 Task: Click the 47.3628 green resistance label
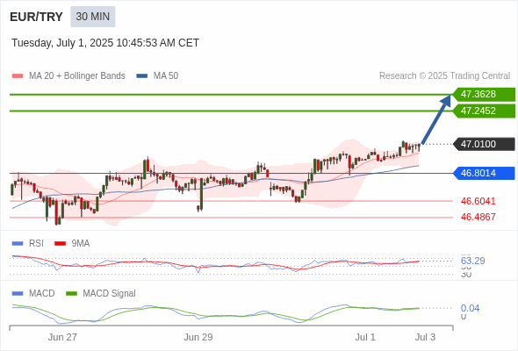484,95
